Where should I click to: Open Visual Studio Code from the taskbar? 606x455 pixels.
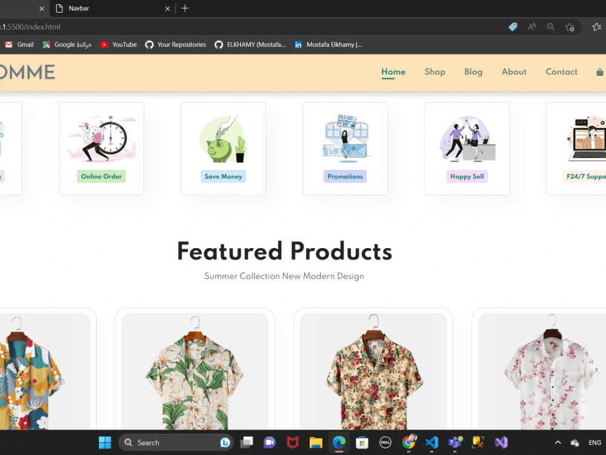coord(431,442)
